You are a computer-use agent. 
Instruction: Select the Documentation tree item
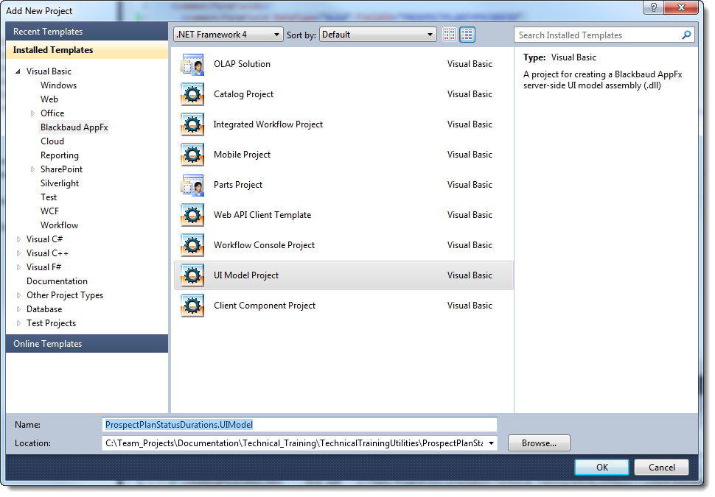57,281
